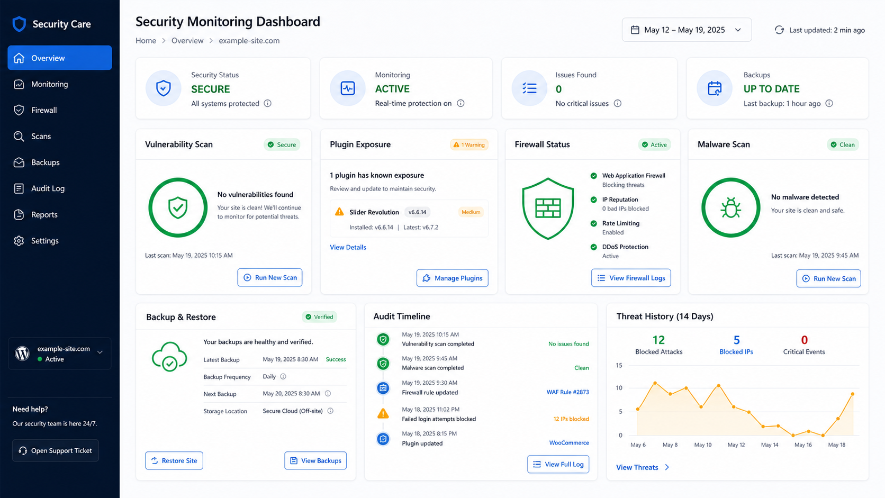
Task: Click the Overview breadcrumb link
Action: click(187, 41)
